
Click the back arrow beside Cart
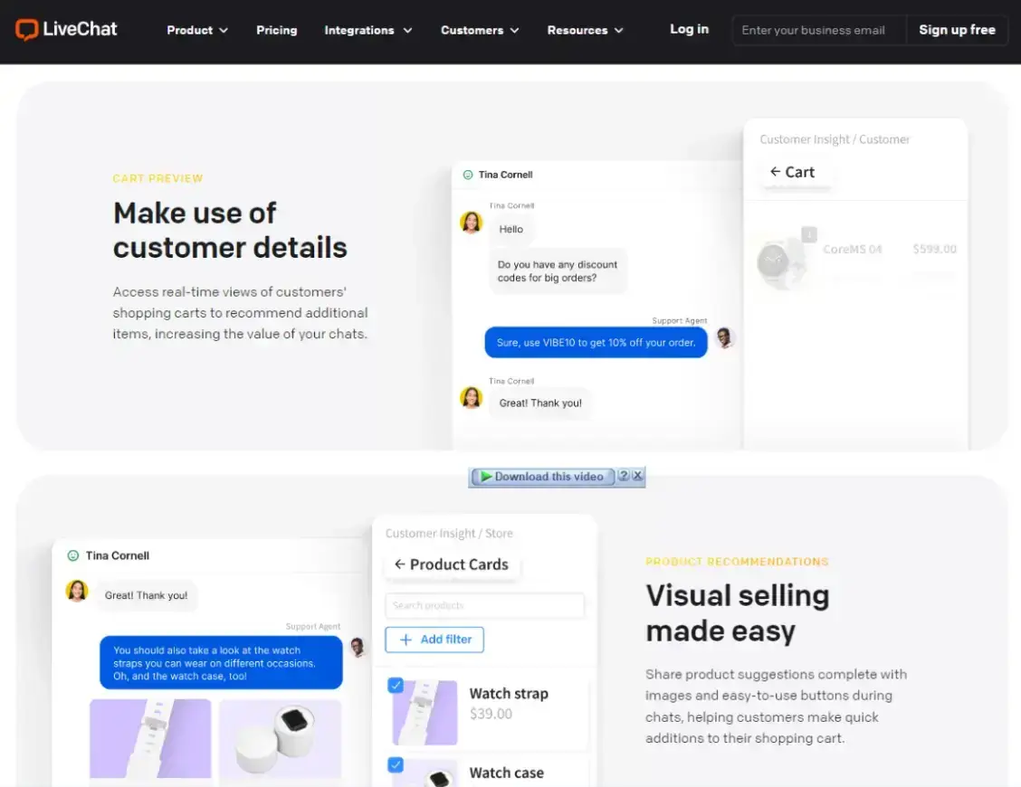[775, 172]
